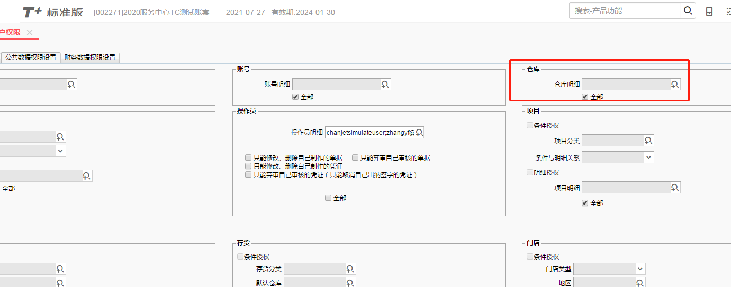
Task: Check 只能弃审自己审核的单据 option
Action: (x=355, y=158)
